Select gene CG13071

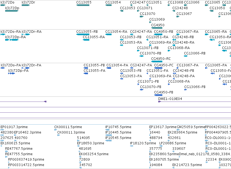click(x=138, y=11)
